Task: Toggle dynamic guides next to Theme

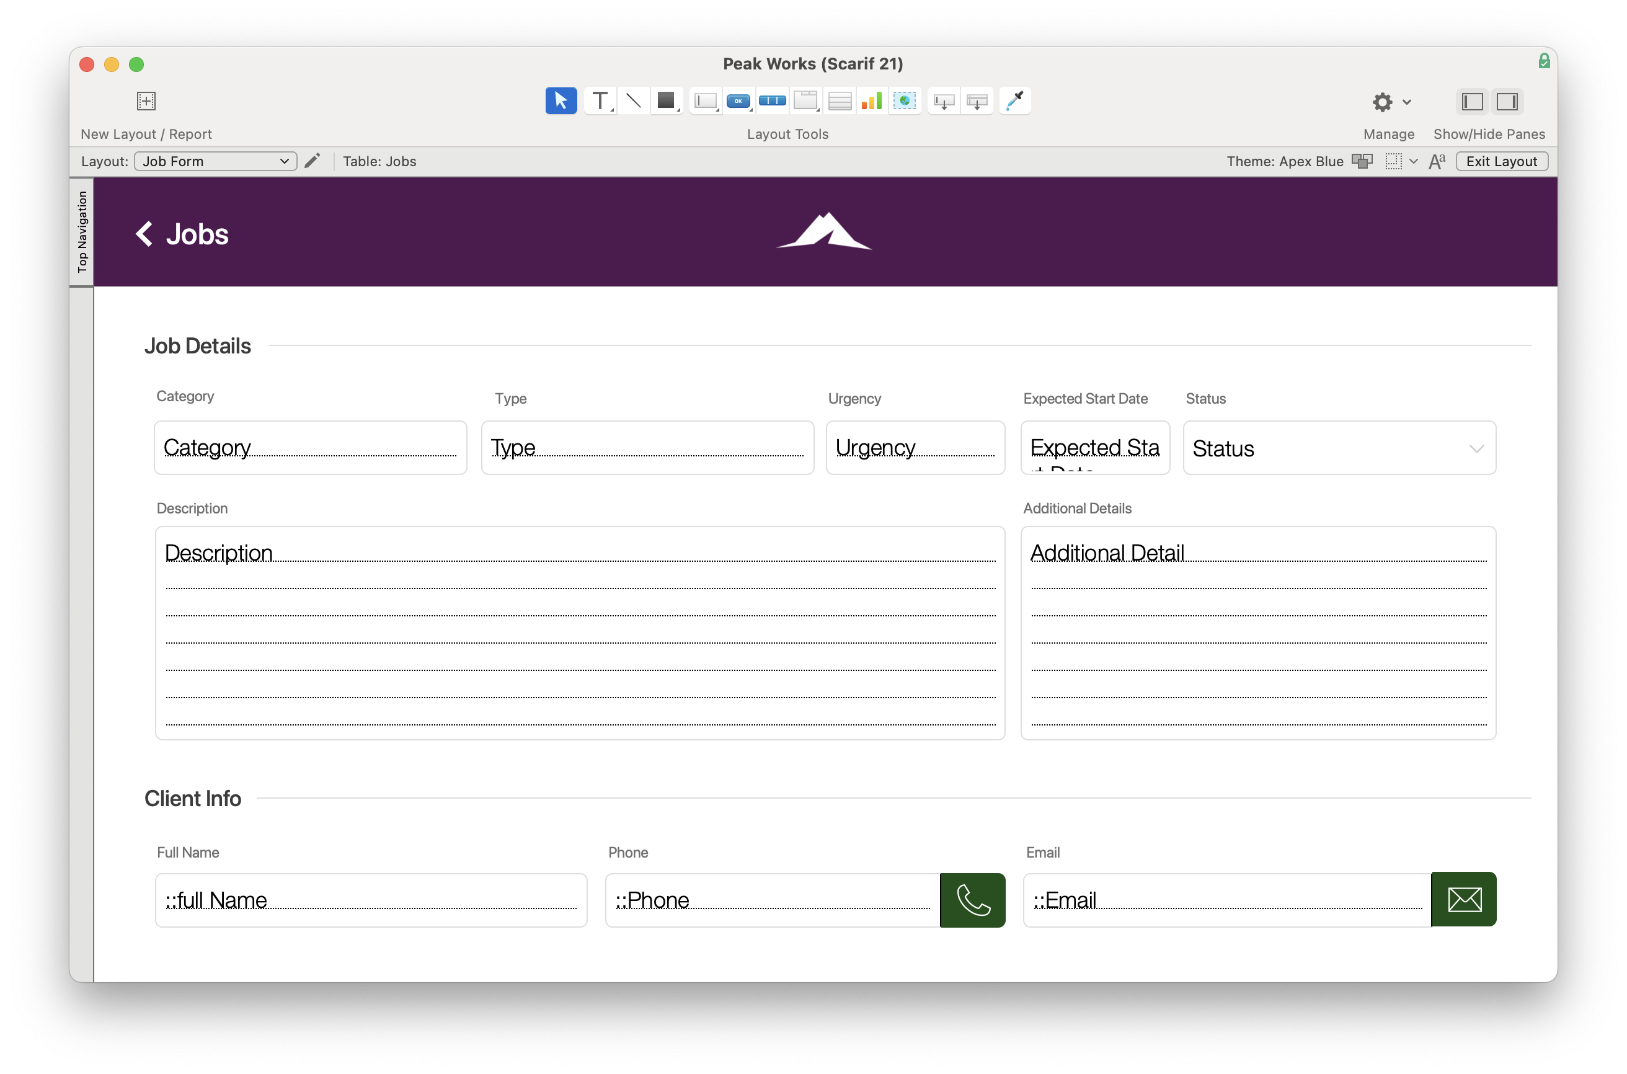Action: pos(1396,161)
